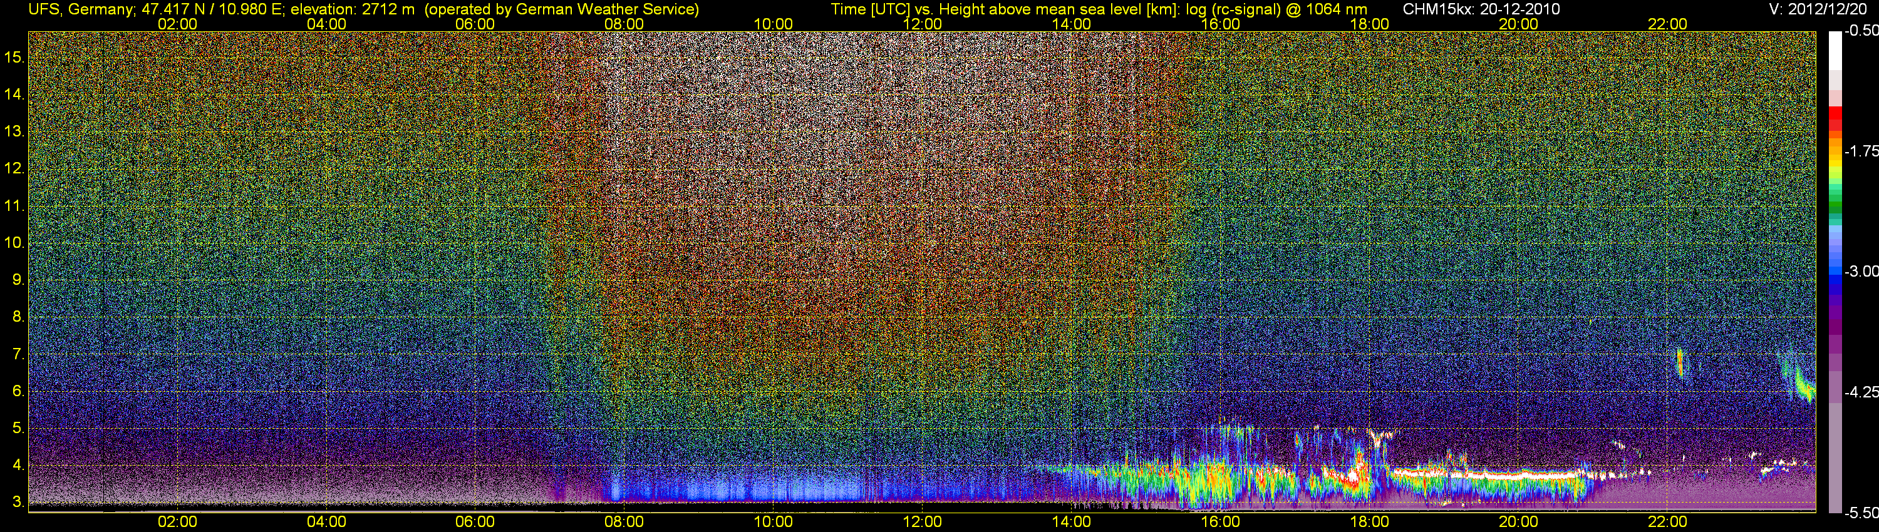Viewport: 1879px width, 532px height.
Task: Click '06:00' on the lower time axis
Action: click(x=475, y=522)
